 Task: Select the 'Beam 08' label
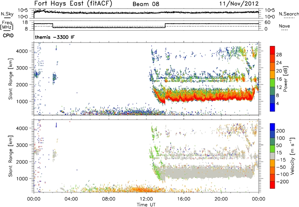(x=146, y=4)
